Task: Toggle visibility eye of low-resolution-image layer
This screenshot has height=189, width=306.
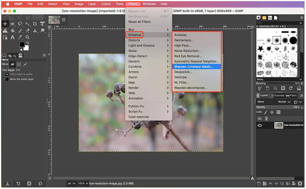Action: coord(260,125)
